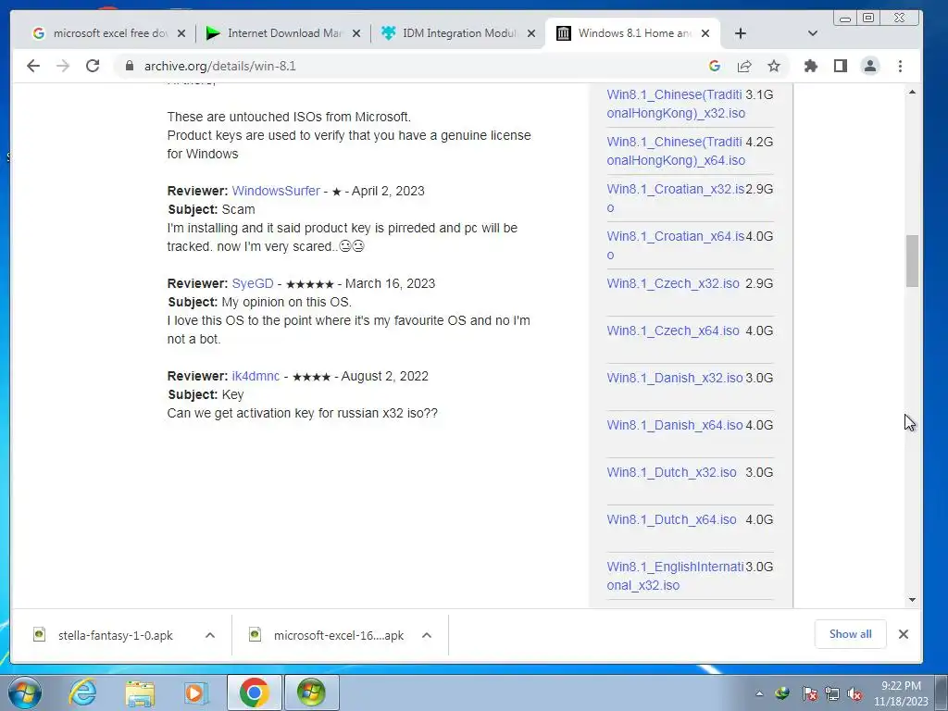Image resolution: width=948 pixels, height=711 pixels.
Task: Open the tab search dropdown arrow
Action: point(813,33)
